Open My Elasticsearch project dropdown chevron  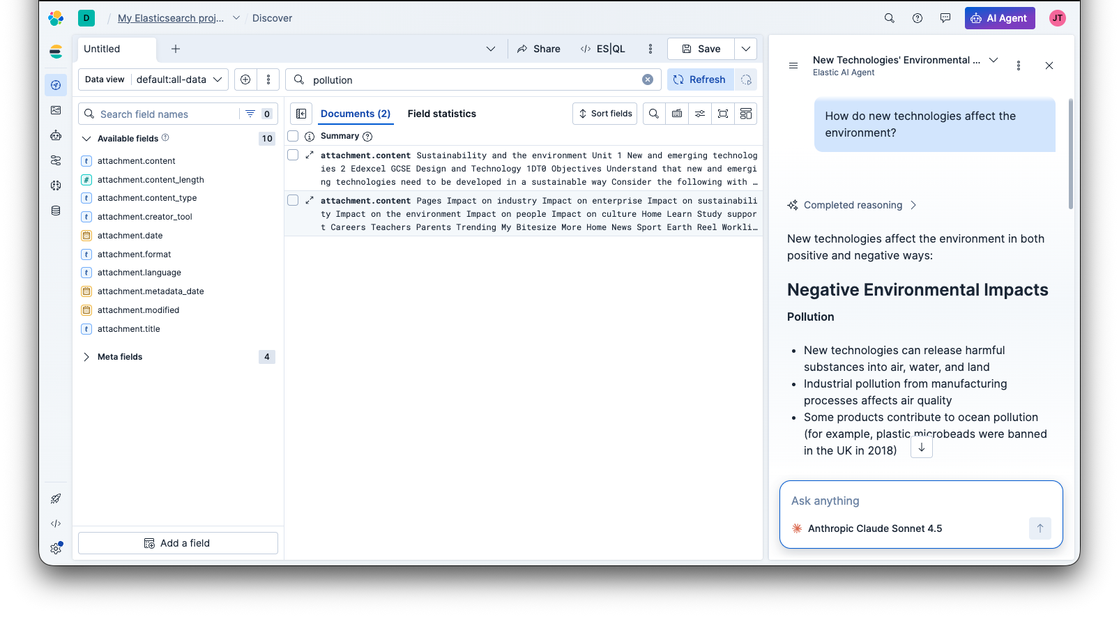coord(236,18)
